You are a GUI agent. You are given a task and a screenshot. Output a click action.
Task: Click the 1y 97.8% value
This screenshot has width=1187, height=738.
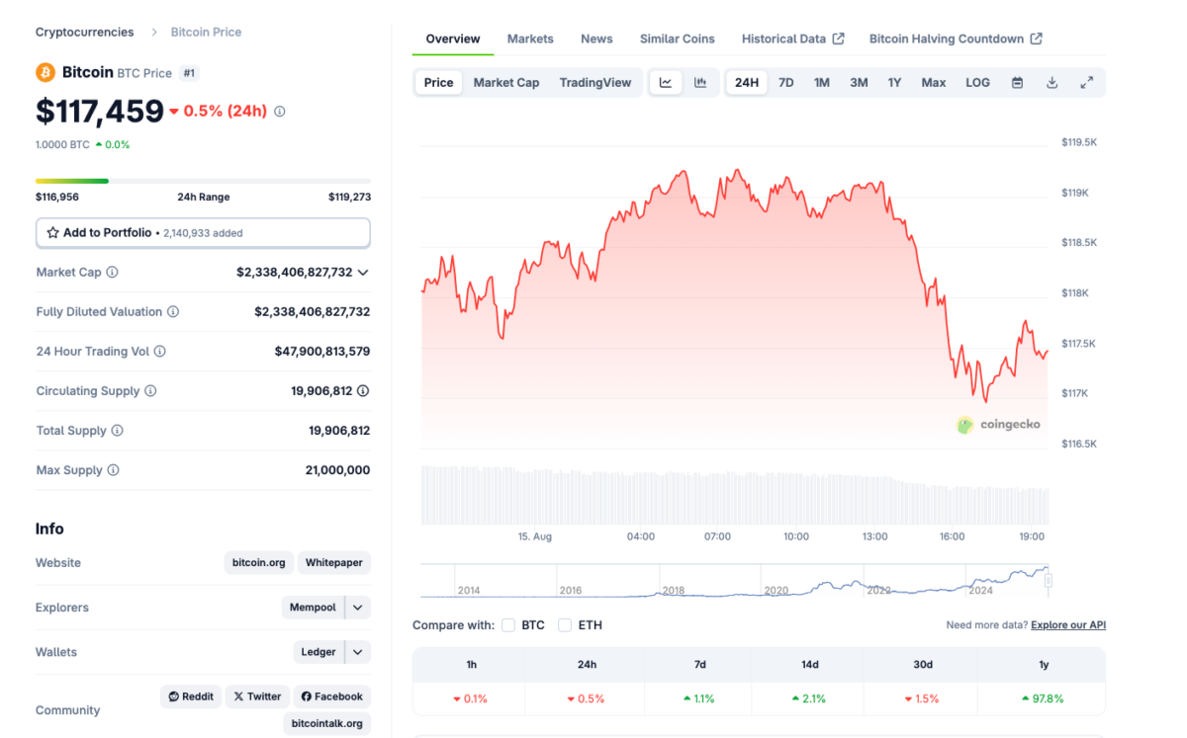coord(1044,698)
